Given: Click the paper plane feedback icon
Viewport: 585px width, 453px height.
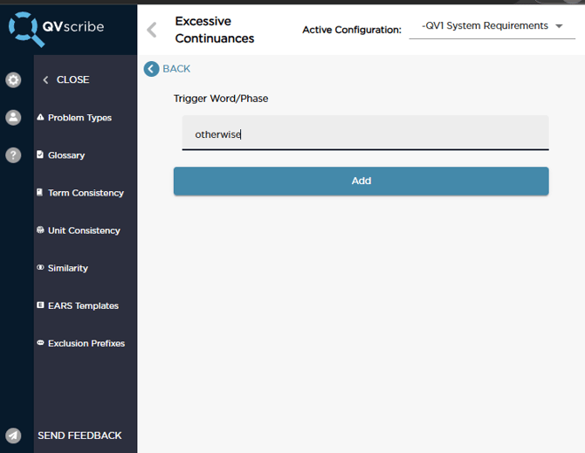Looking at the screenshot, I should pos(13,436).
